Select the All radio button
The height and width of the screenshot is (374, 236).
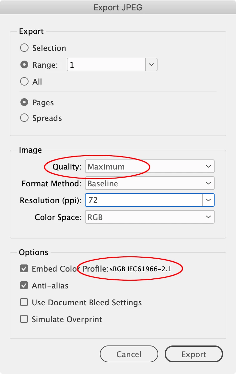pyautogui.click(x=24, y=81)
